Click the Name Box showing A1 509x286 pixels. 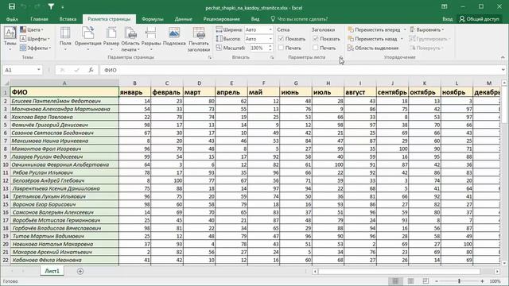click(19, 70)
